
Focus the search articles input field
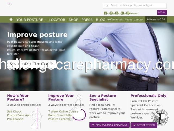pyautogui.click(x=135, y=5)
